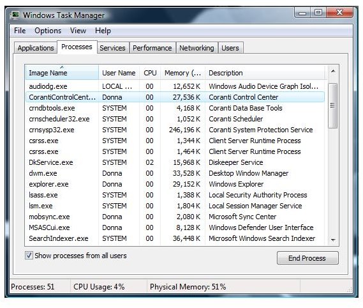Sort list by Memory column header

(182, 73)
